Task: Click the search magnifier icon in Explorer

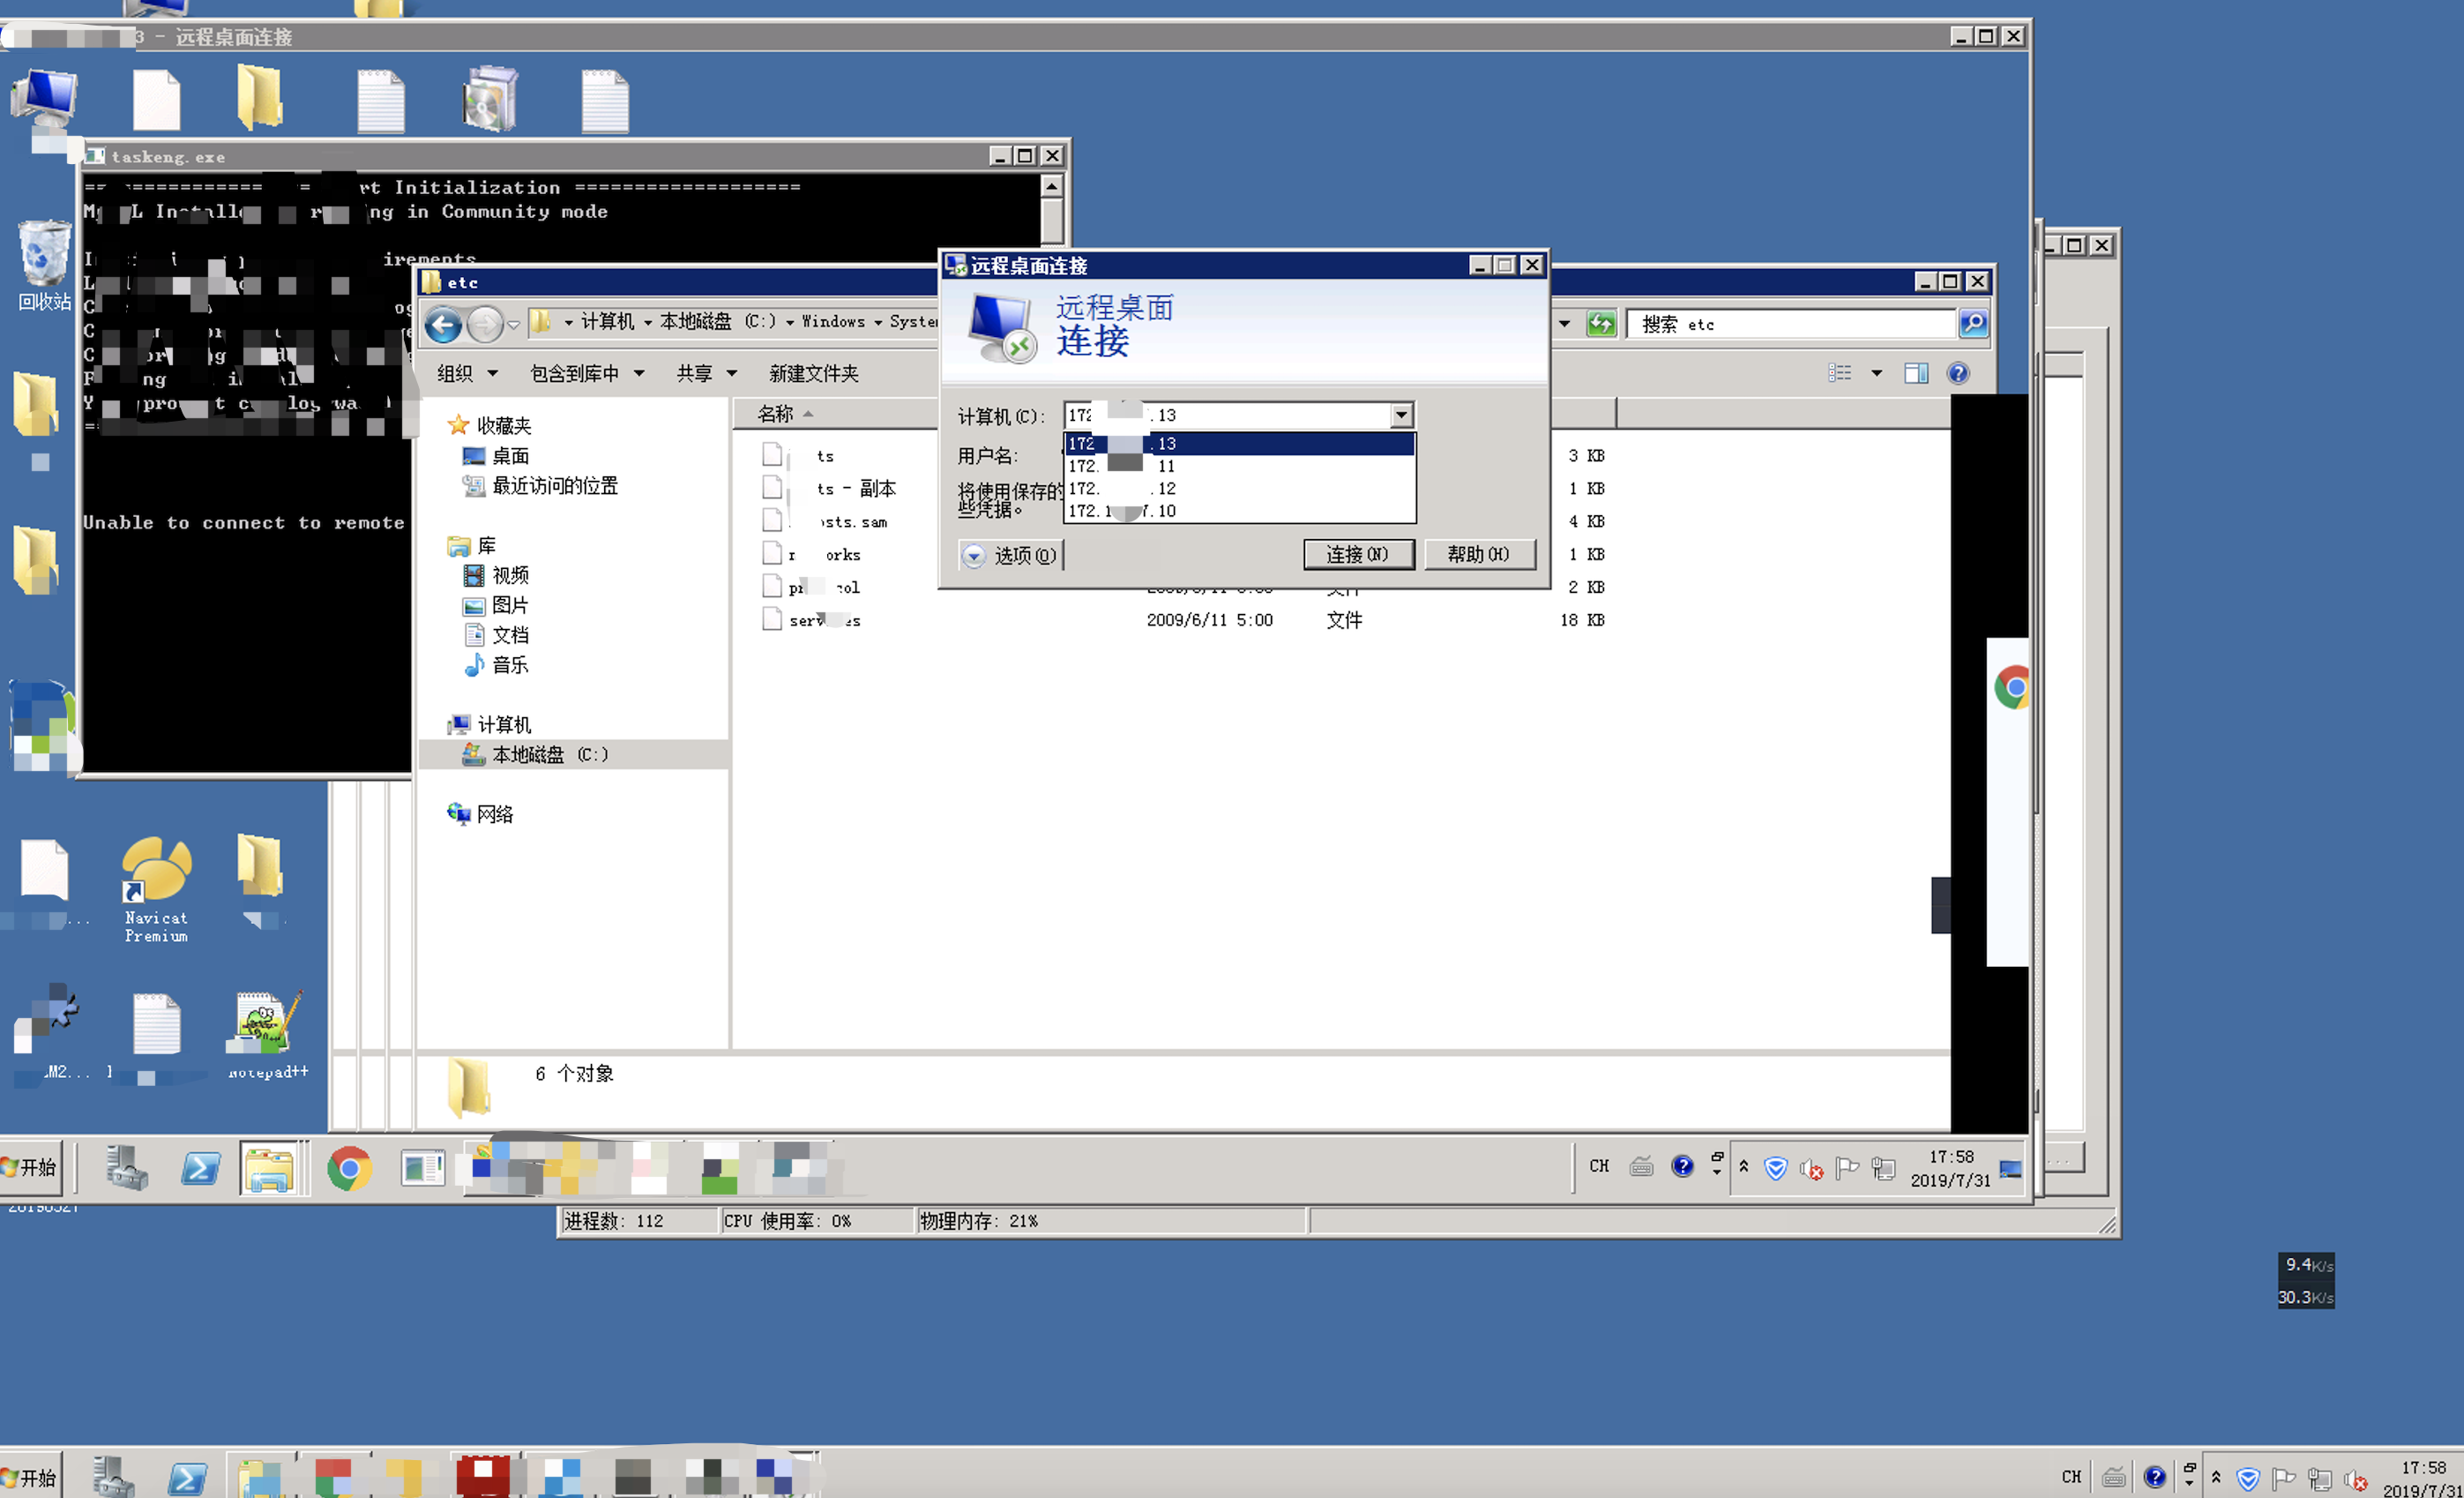Action: (1973, 323)
